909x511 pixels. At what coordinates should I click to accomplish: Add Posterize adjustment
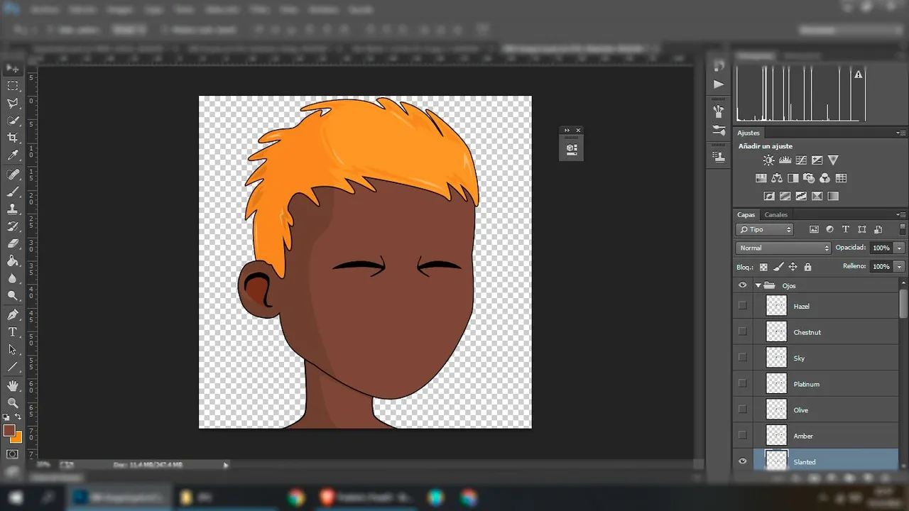click(785, 196)
